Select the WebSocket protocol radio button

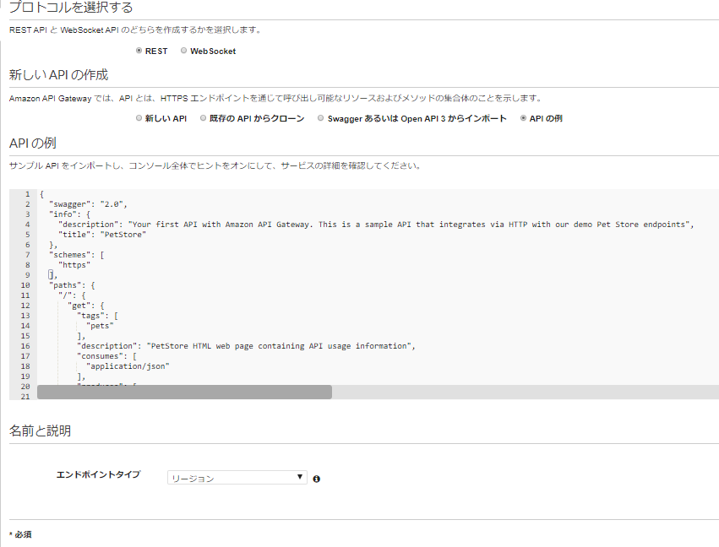click(x=184, y=51)
